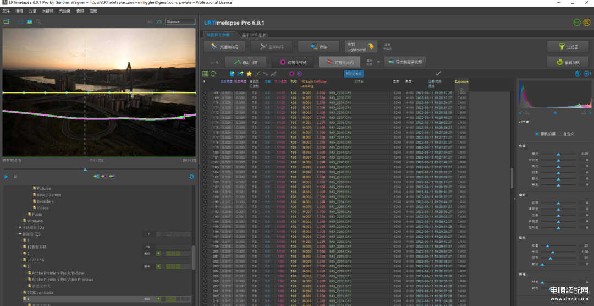Click the middle arrow icon with magenta marker
The width and height of the screenshot is (594, 306).
coord(104,176)
